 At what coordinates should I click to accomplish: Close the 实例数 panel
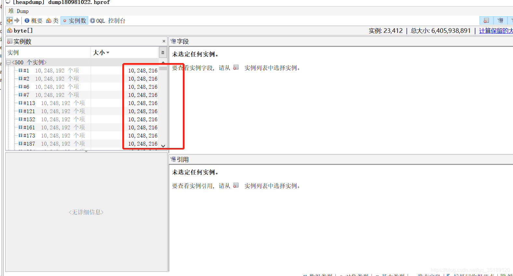click(x=164, y=41)
